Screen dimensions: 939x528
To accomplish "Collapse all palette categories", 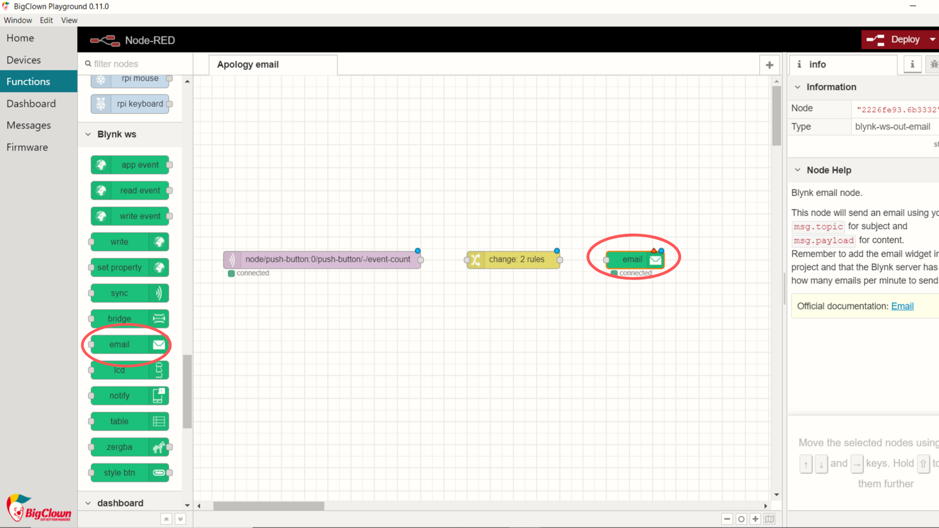I will 166,519.
